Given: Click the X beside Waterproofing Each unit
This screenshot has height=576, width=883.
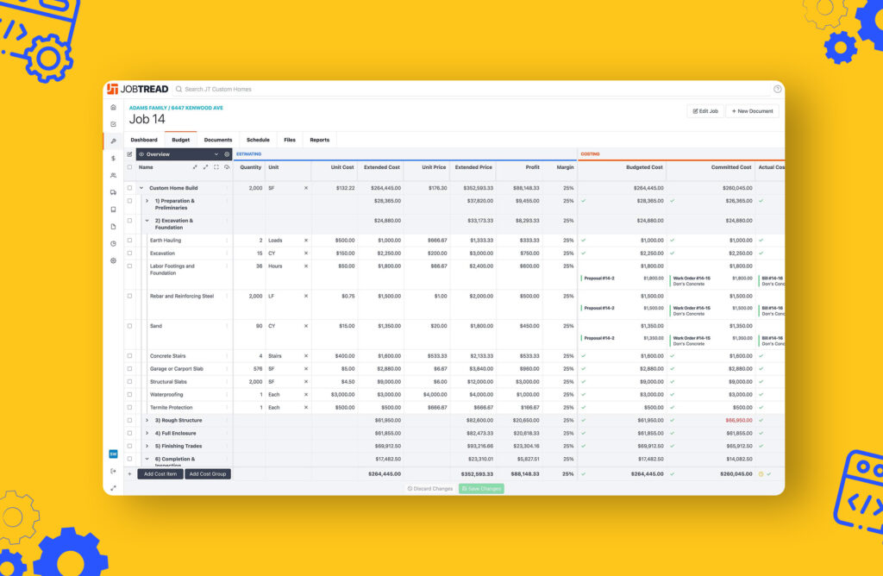Looking at the screenshot, I should point(306,395).
